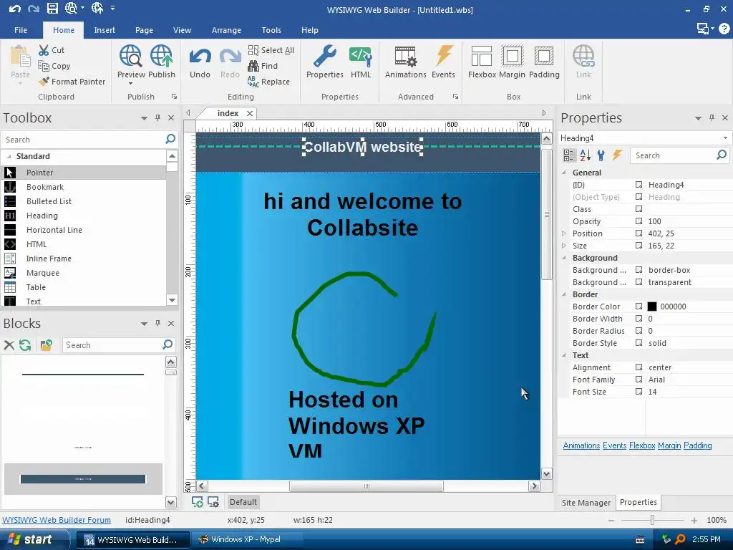Toggle the checkbox next to Border Style
Image resolution: width=733 pixels, height=550 pixels.
pyautogui.click(x=639, y=343)
